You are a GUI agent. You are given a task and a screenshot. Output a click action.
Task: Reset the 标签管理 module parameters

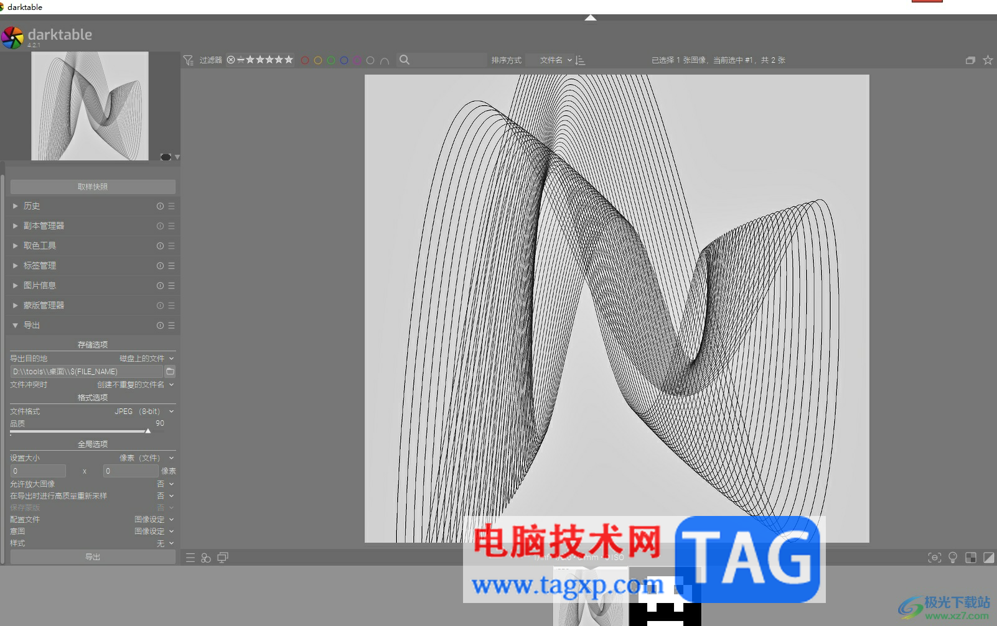(160, 265)
